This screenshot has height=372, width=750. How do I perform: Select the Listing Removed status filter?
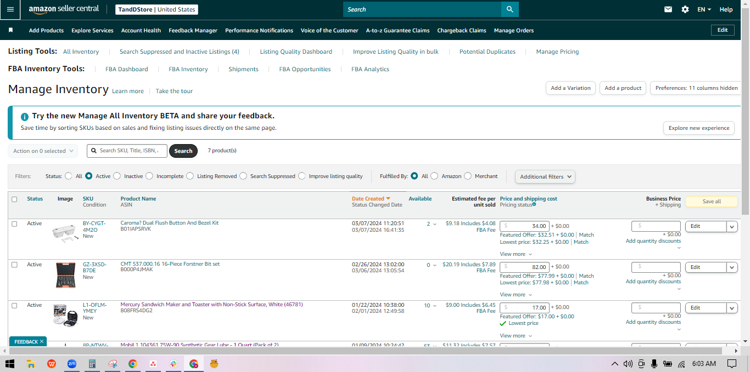[190, 176]
